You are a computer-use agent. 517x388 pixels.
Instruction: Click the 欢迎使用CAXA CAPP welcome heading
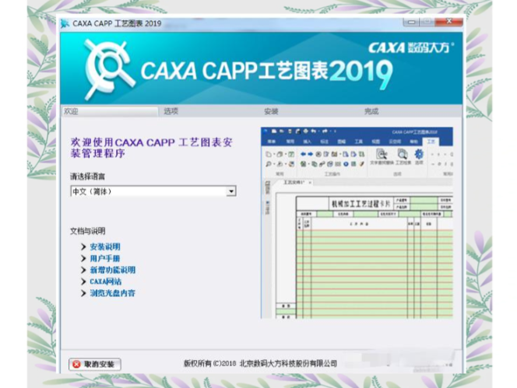coord(151,148)
